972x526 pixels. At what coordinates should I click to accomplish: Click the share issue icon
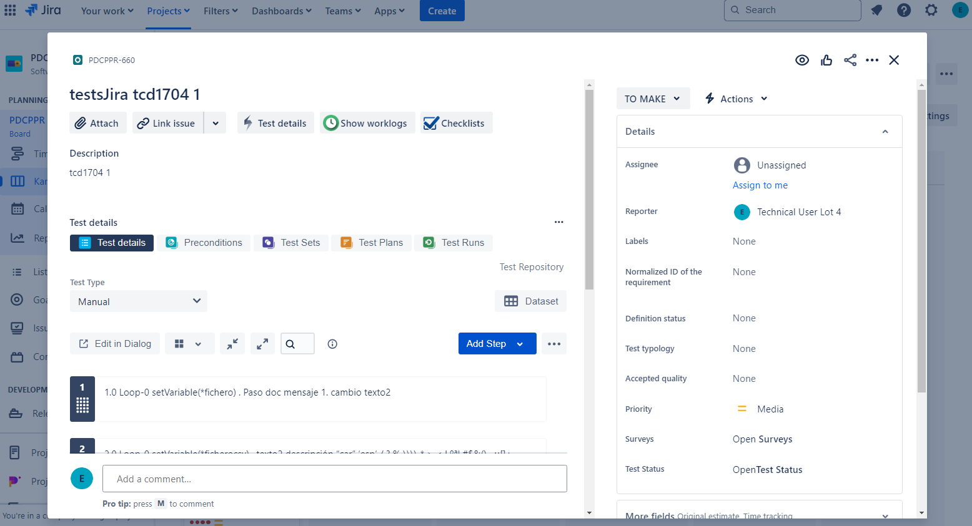(850, 60)
